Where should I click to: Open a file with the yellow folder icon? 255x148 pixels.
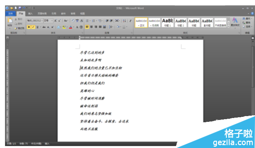(12, 8)
